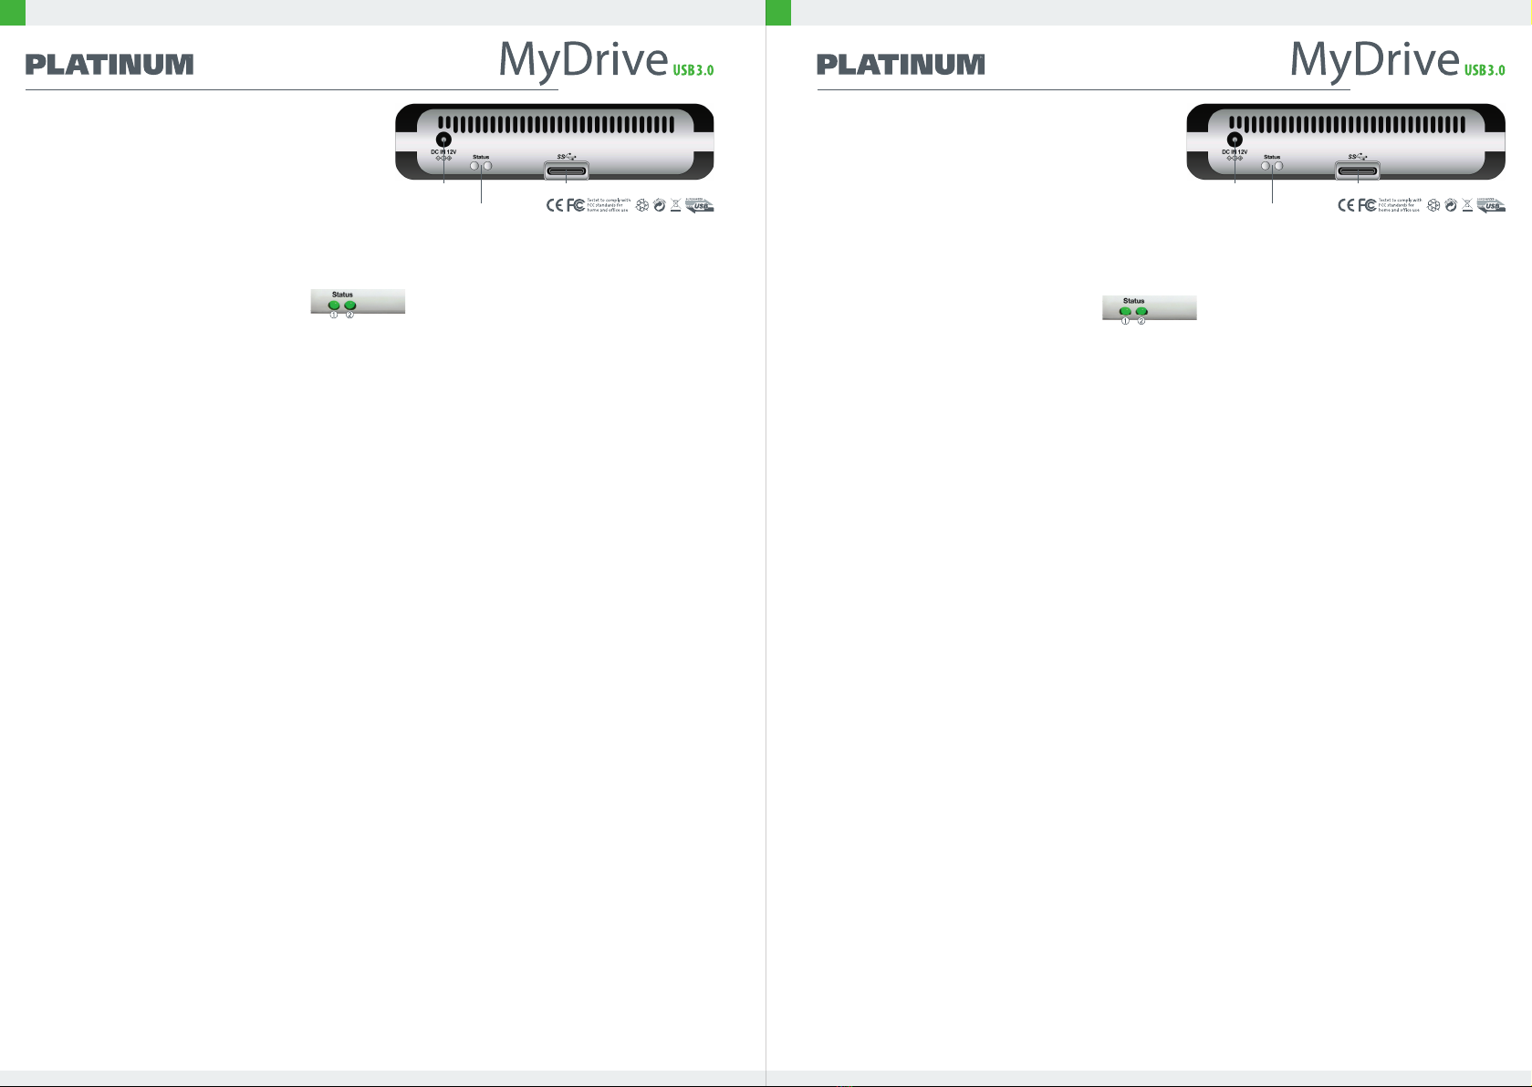Screen dimensions: 1532x1087
Task: Click the green corner tab, right page
Action: click(778, 12)
